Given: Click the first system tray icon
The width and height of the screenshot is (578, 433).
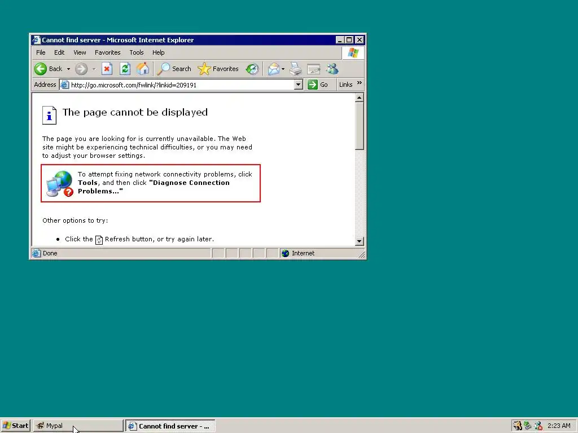Looking at the screenshot, I should click(x=518, y=426).
